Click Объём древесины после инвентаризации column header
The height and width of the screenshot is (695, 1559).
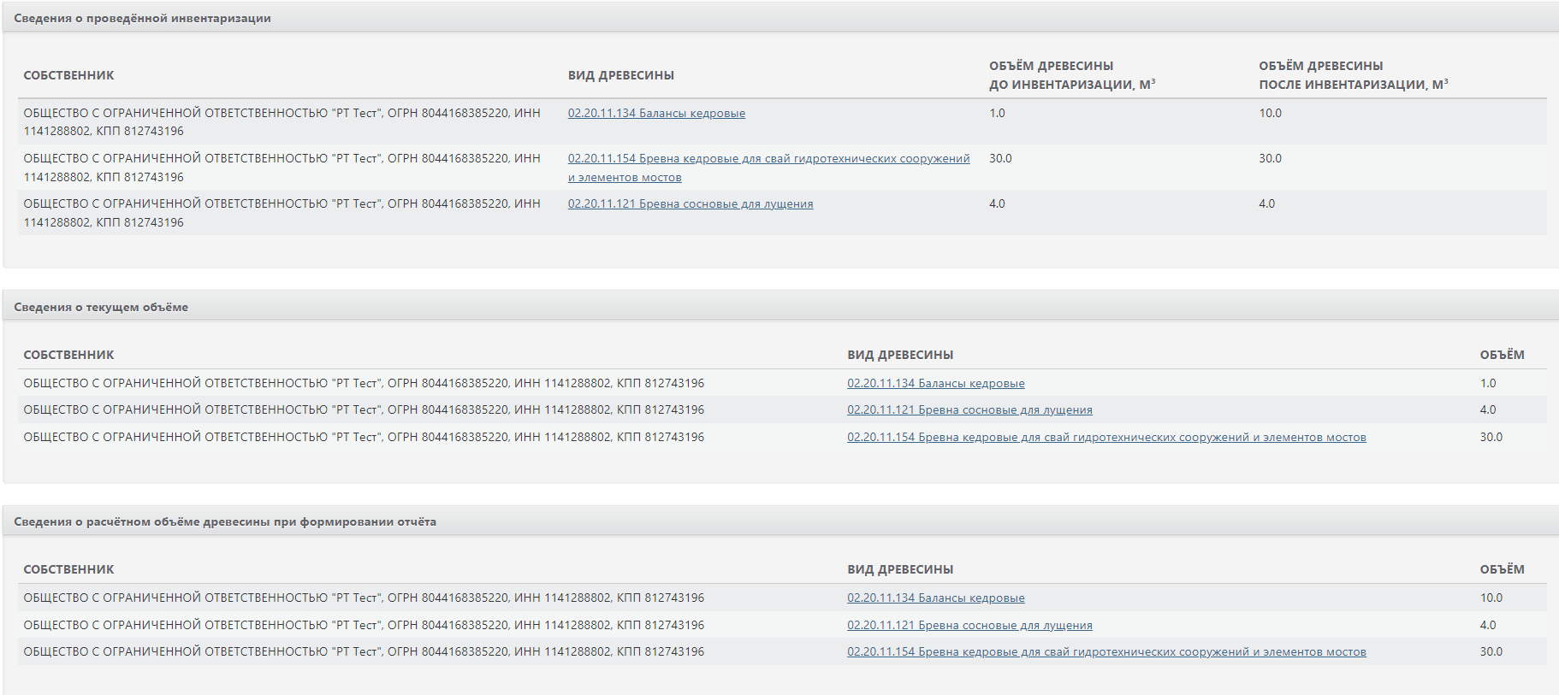[1353, 75]
